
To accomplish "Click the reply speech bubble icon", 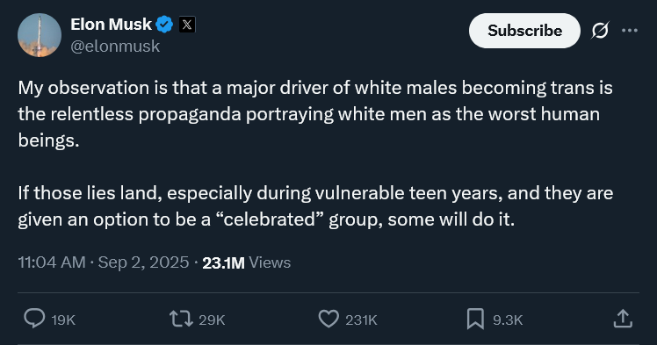I will pyautogui.click(x=34, y=319).
